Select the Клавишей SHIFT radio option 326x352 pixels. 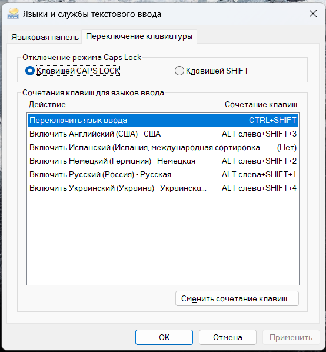click(212, 71)
